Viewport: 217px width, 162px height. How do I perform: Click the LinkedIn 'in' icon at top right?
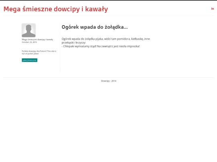213,9
